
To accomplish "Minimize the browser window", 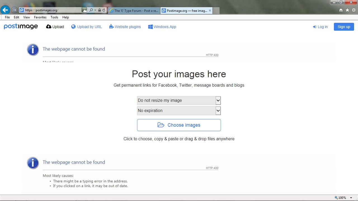I will tap(334, 2).
